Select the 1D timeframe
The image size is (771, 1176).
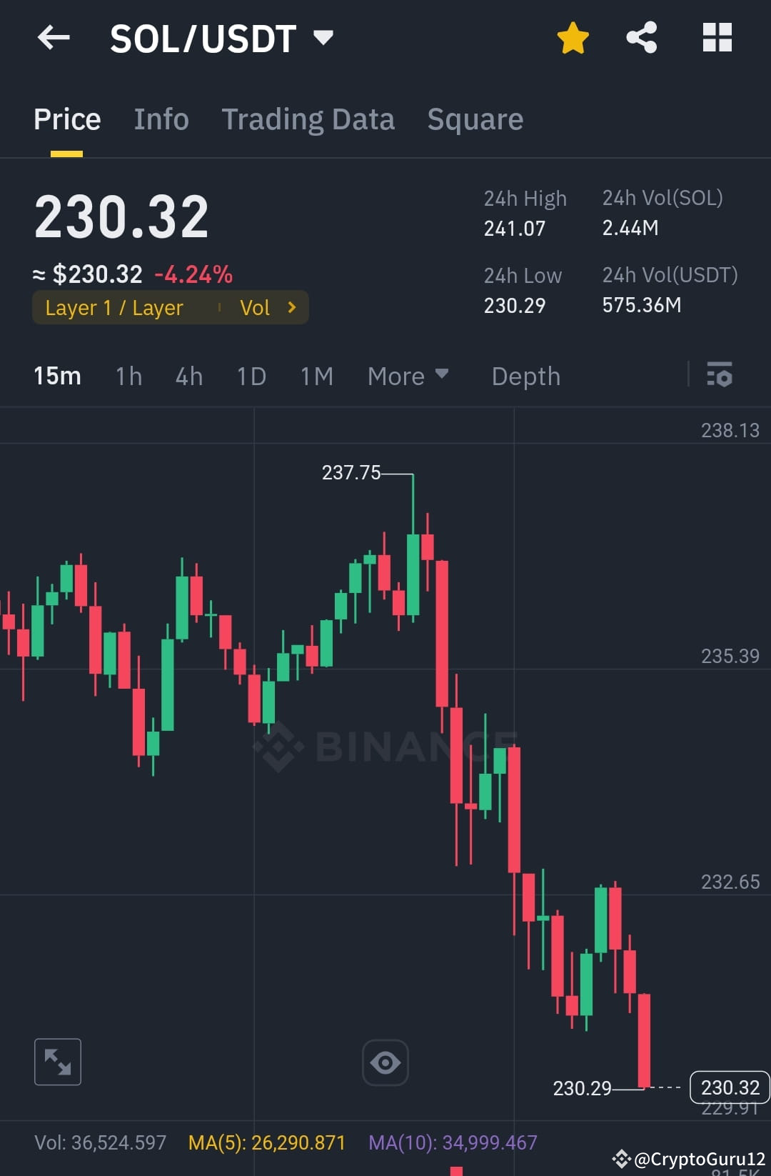click(x=251, y=376)
